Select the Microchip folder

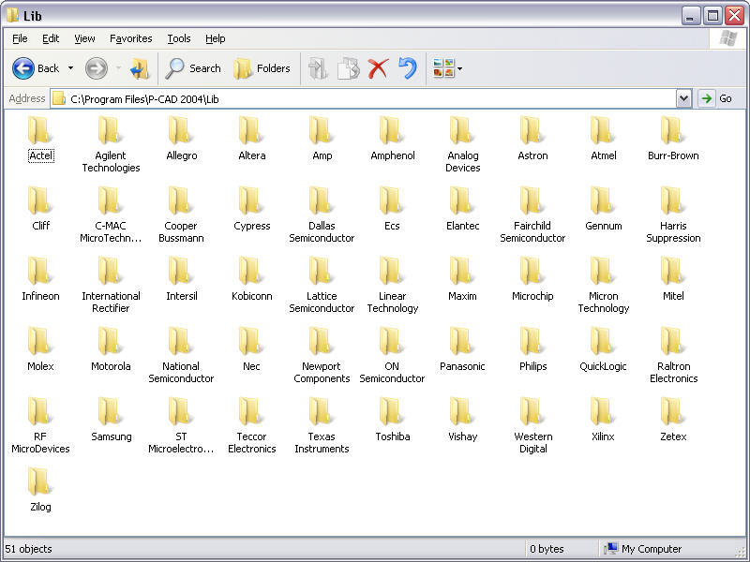[x=532, y=279]
